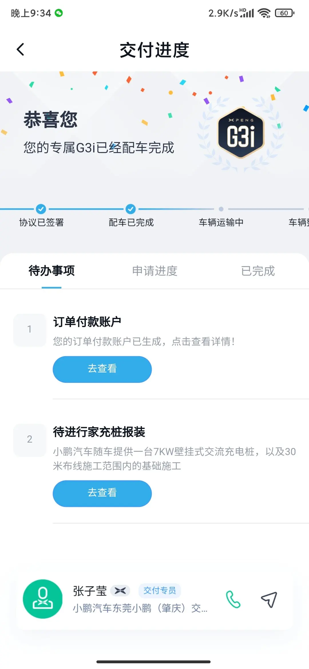Open the 订单付款账户 item title
The height and width of the screenshot is (669, 309).
(x=87, y=322)
